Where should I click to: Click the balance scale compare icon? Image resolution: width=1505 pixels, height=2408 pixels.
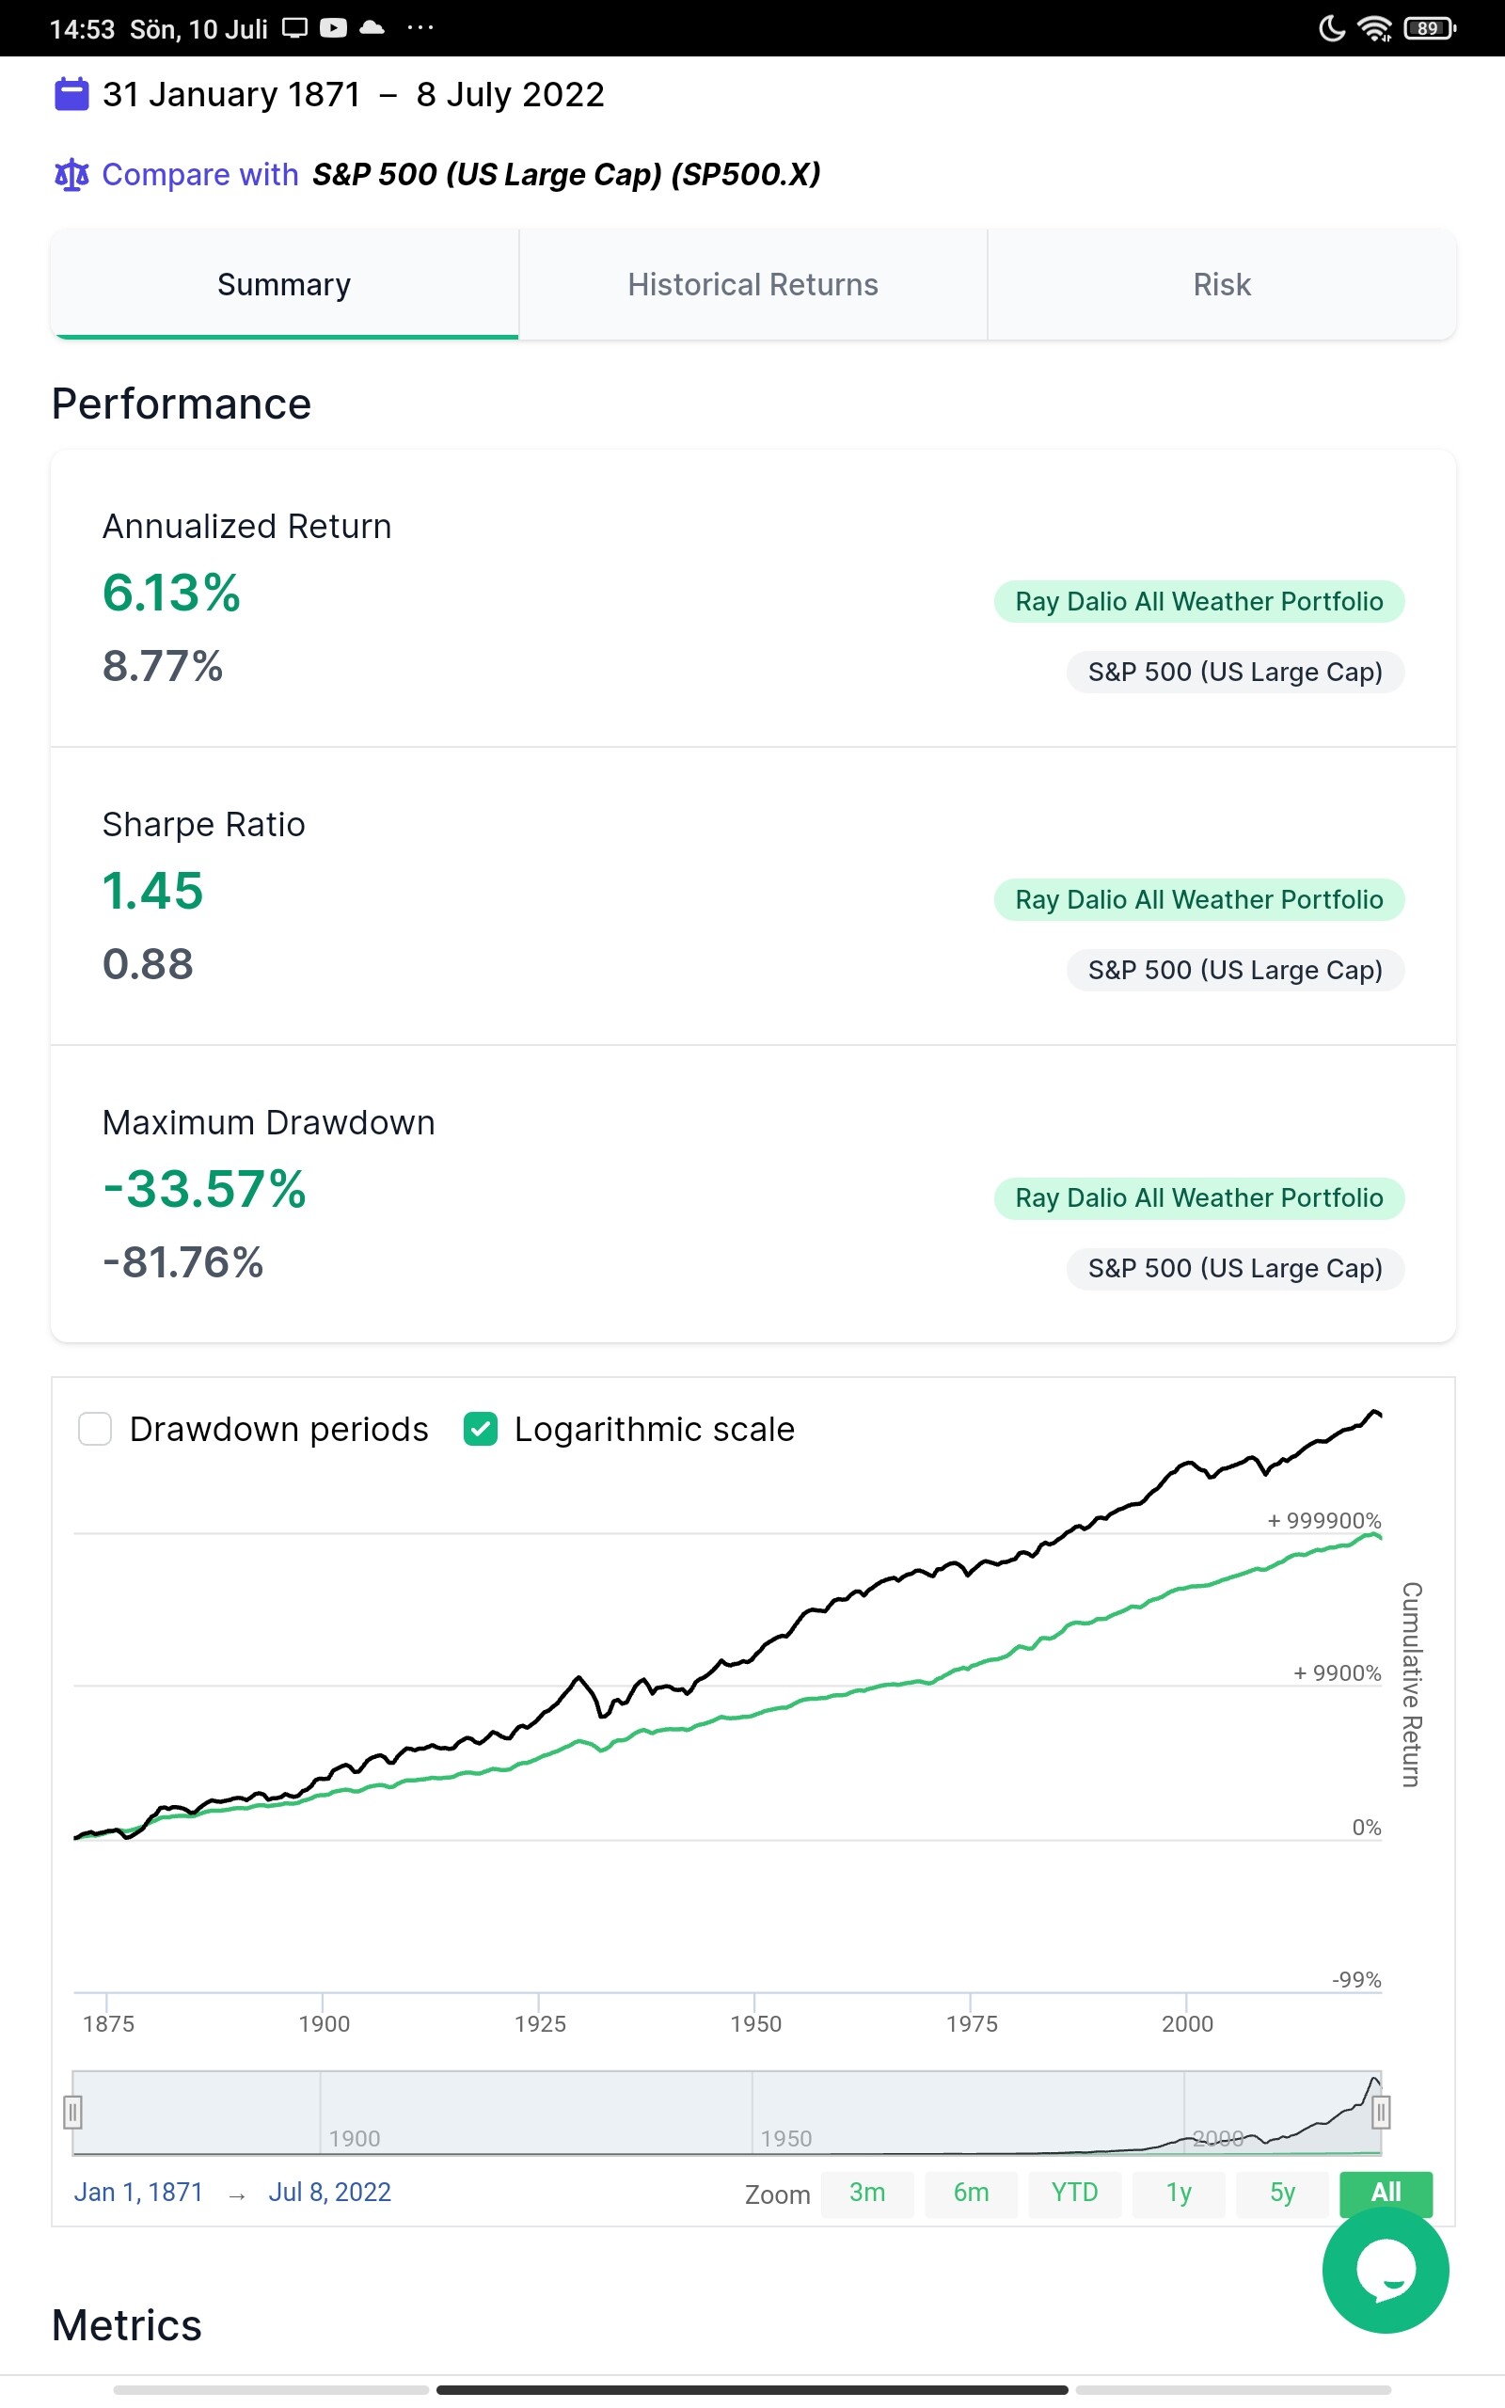[x=71, y=175]
